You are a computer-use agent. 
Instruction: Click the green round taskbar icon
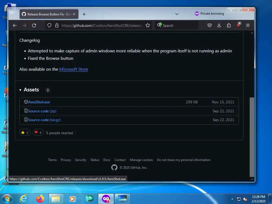point(90,199)
